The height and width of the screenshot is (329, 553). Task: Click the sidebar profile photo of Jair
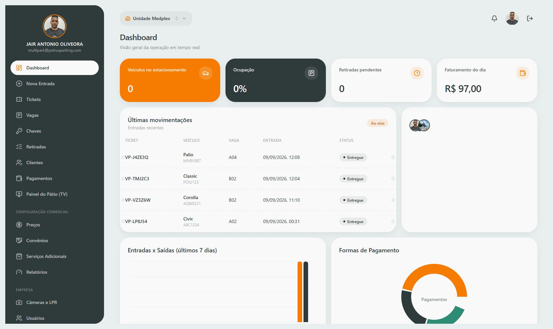pos(55,26)
